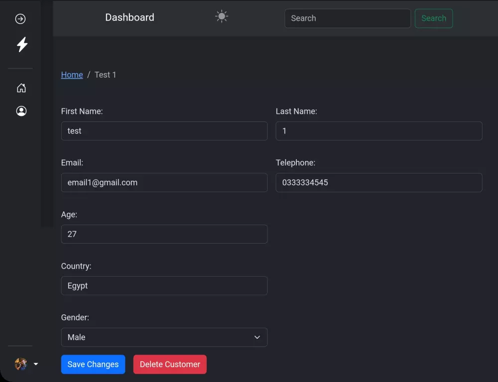Focus the top search input field
Image resolution: width=498 pixels, height=382 pixels.
point(347,18)
